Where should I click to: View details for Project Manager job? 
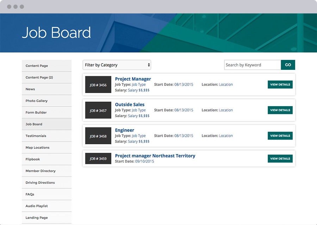(x=280, y=85)
